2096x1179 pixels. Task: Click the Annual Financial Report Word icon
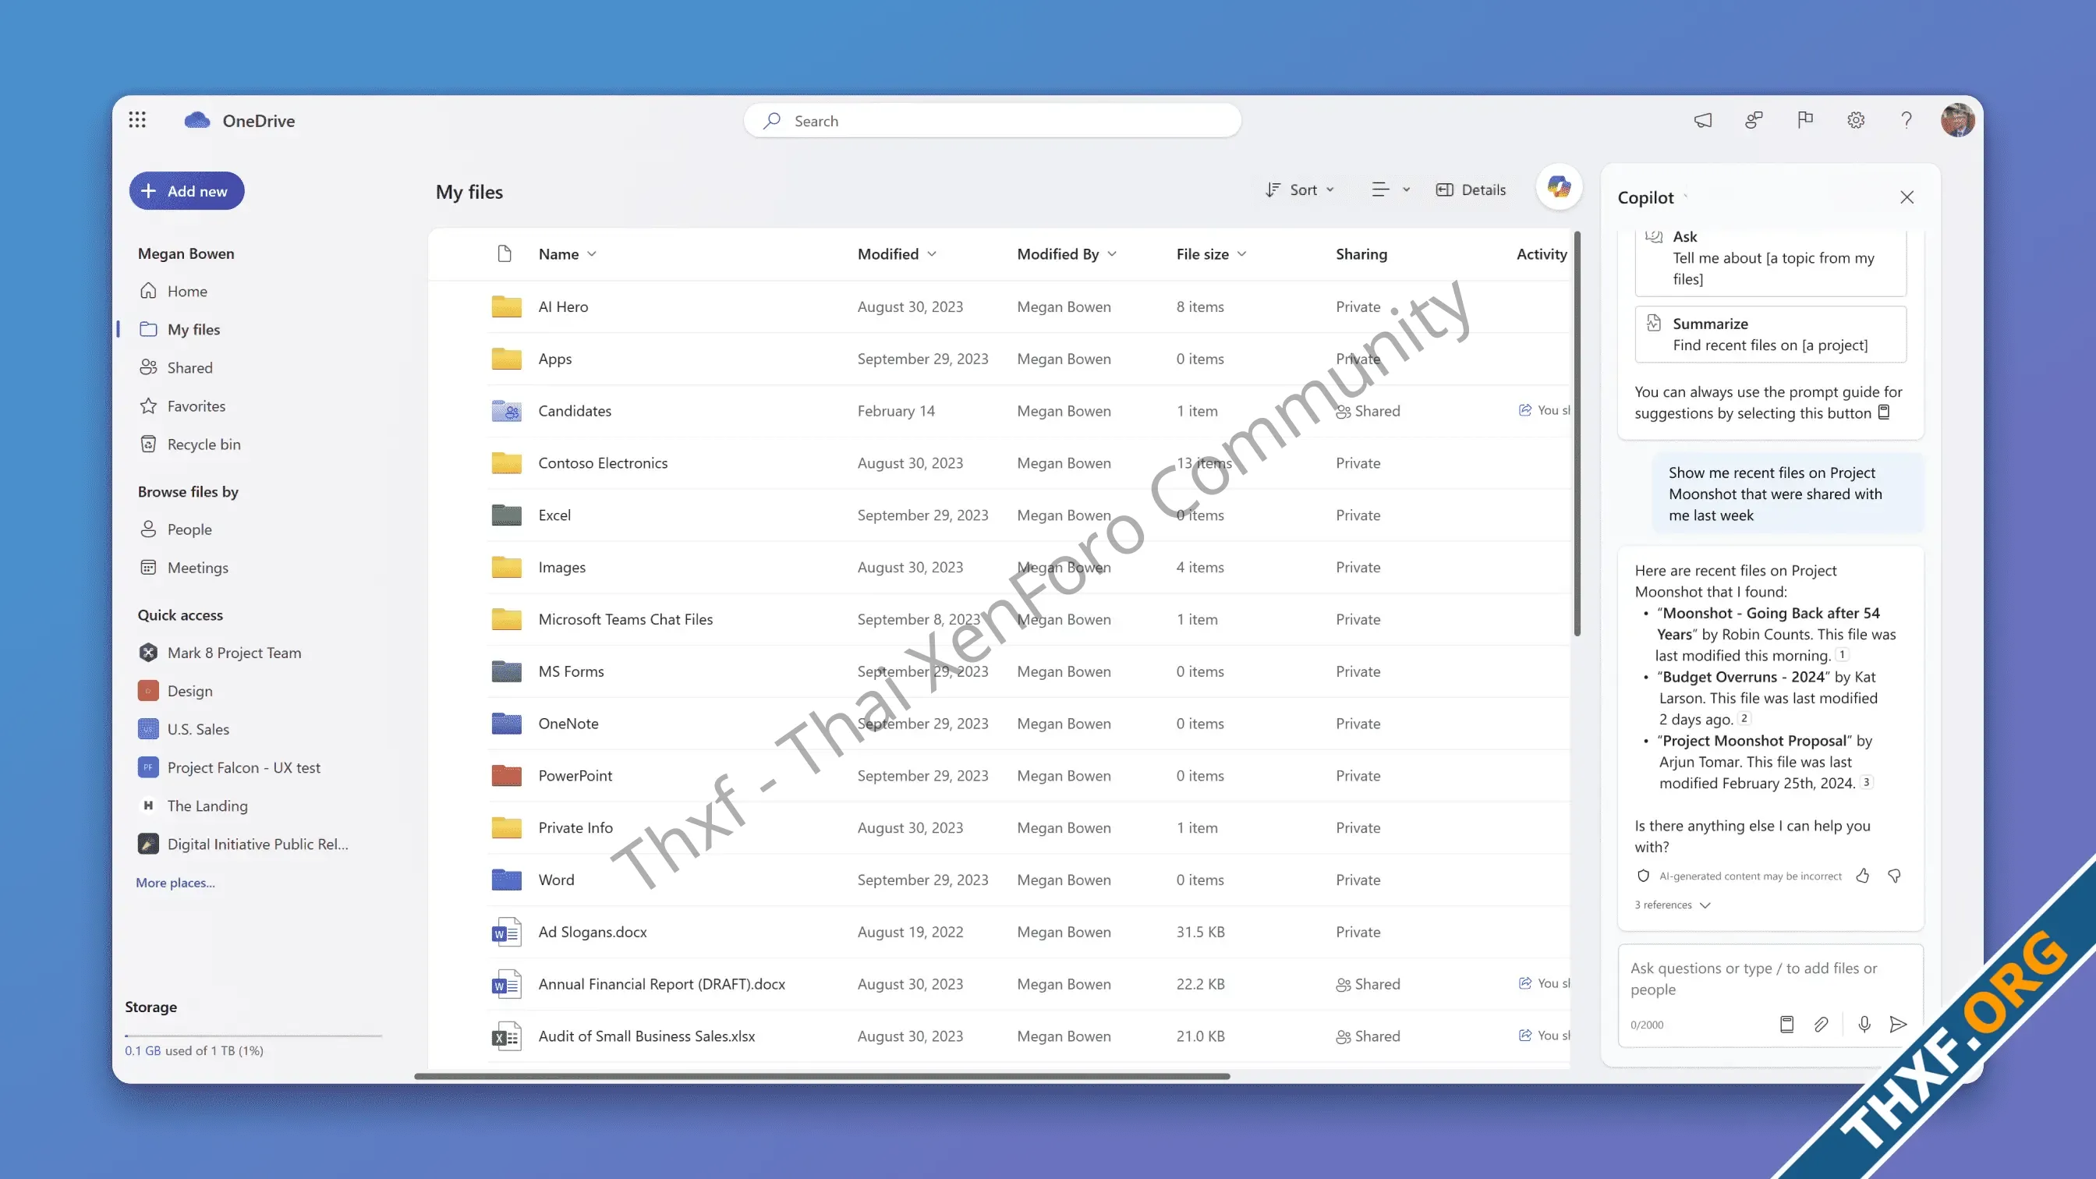coord(506,984)
